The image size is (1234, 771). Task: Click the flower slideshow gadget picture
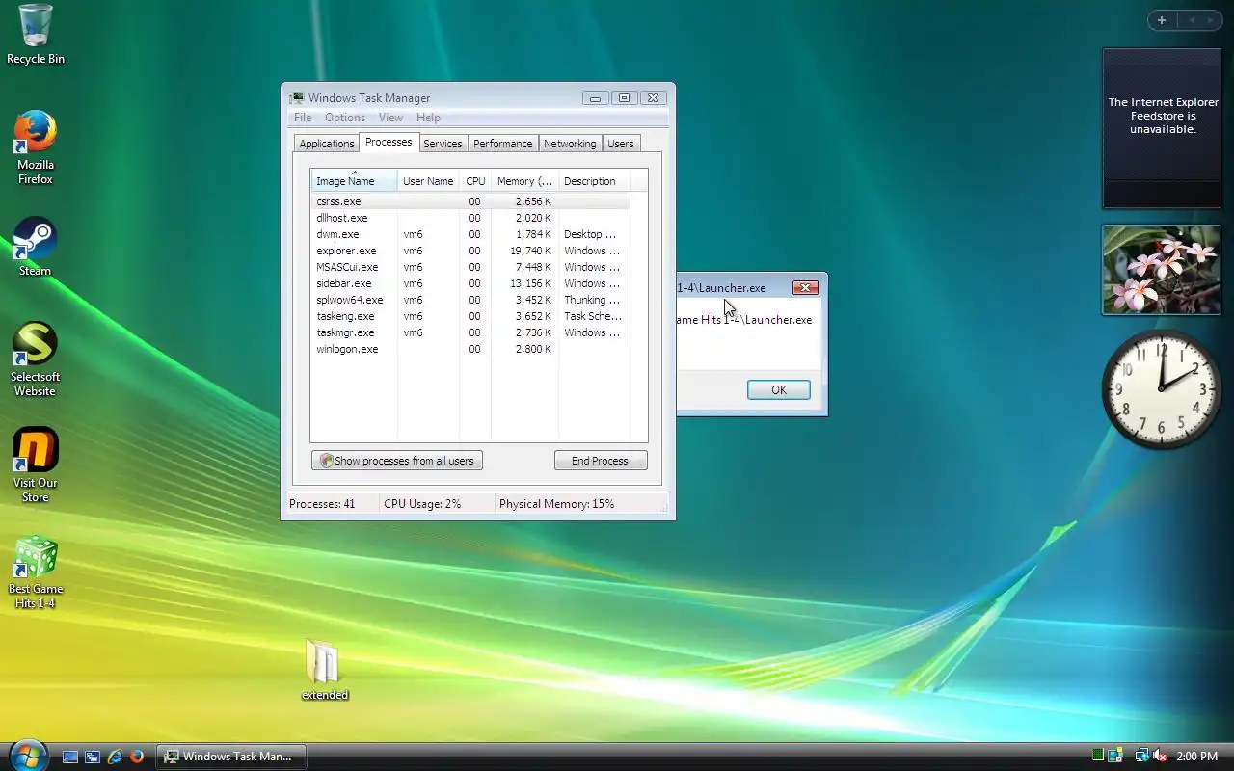click(1162, 270)
